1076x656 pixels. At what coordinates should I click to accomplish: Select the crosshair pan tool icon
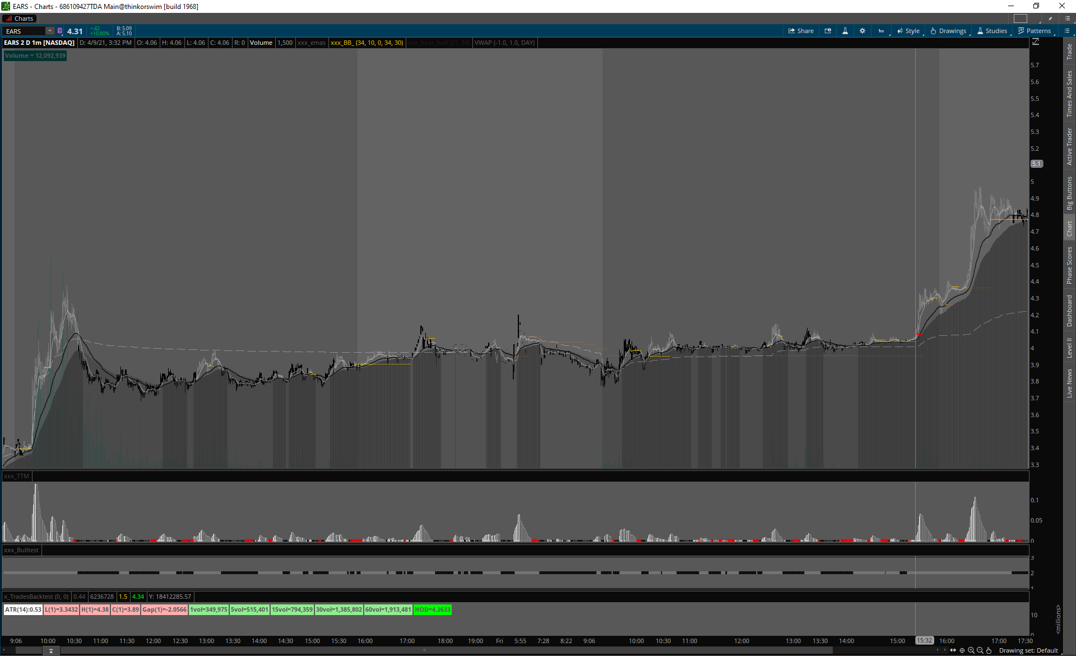tap(962, 650)
